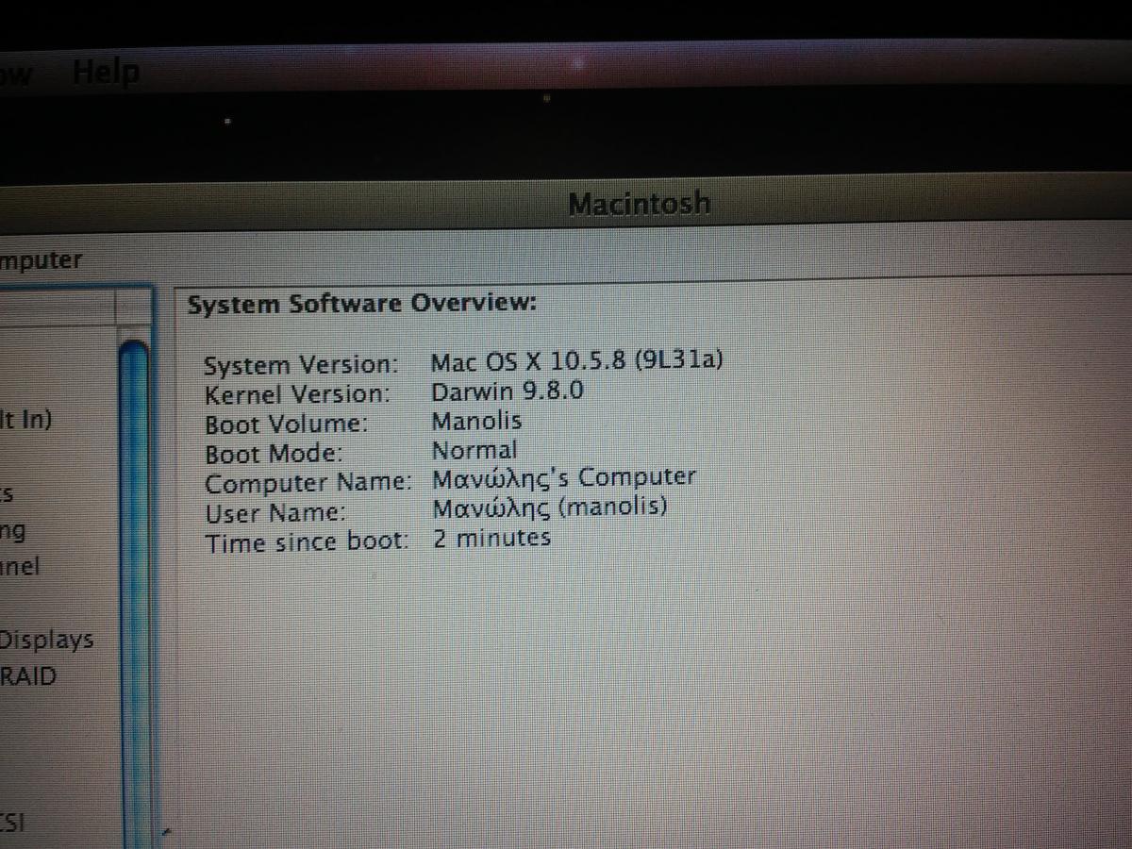Click the Kernel Version label
The width and height of the screenshot is (1132, 849).
(x=297, y=394)
